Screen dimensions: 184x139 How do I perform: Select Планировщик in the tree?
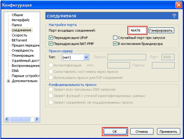tap(23, 55)
